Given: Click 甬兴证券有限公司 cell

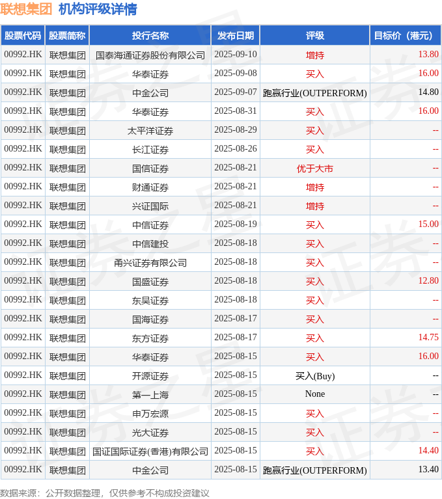Looking at the screenshot, I should (x=150, y=263).
